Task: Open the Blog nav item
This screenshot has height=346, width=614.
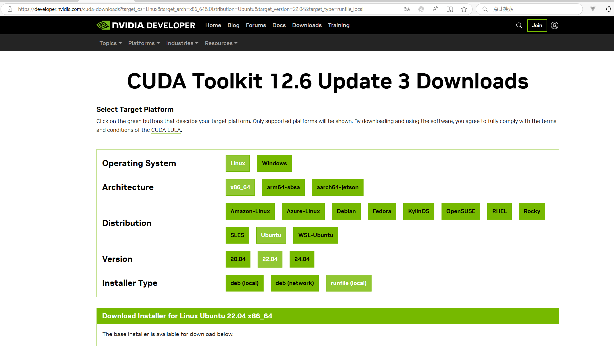Action: pyautogui.click(x=233, y=25)
